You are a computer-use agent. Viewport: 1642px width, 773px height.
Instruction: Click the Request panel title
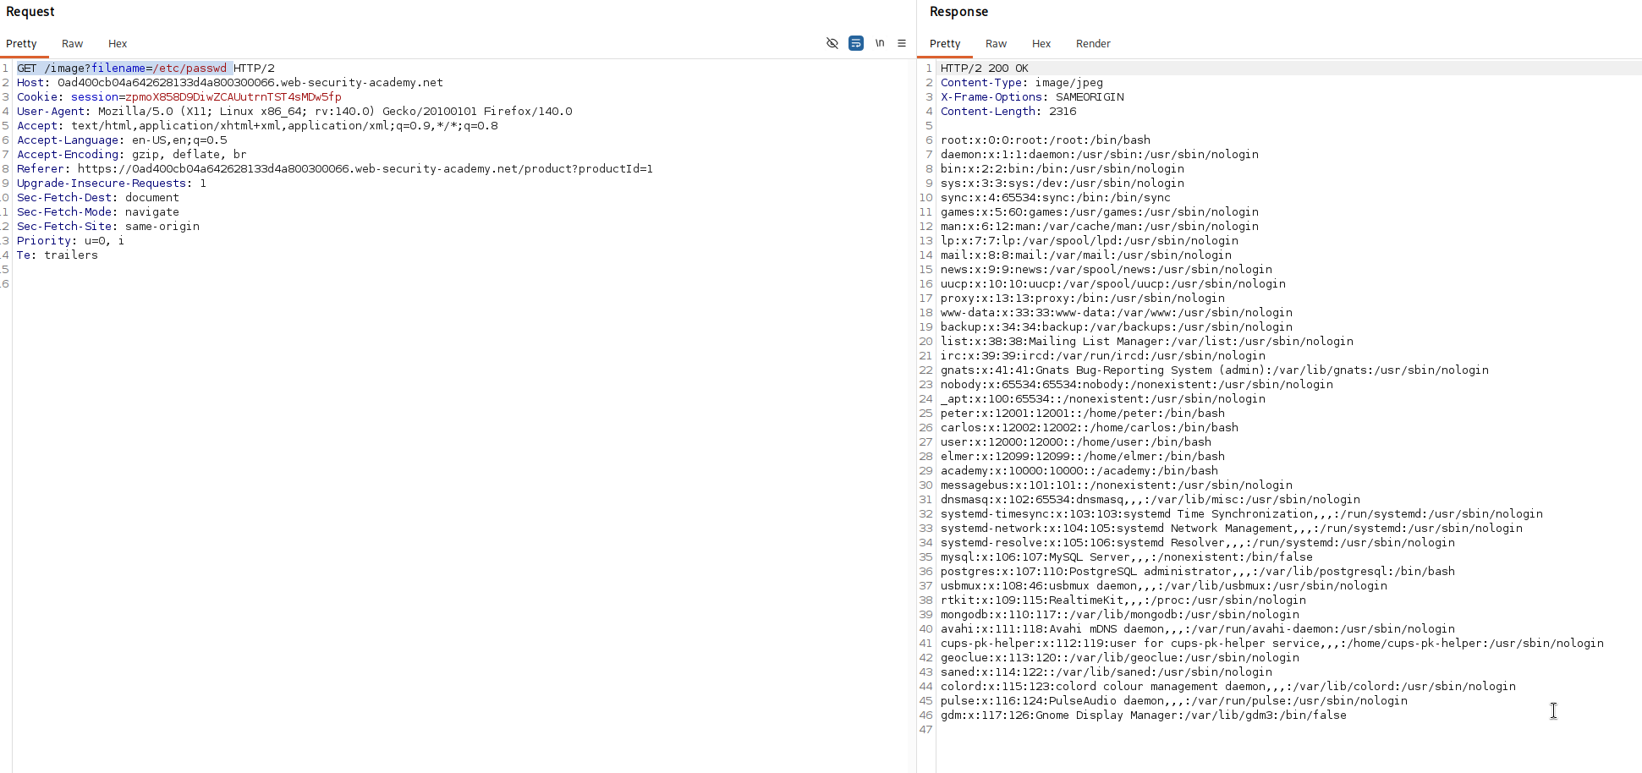(x=30, y=12)
